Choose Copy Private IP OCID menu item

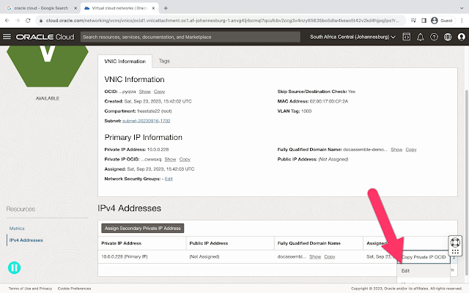coord(424,257)
